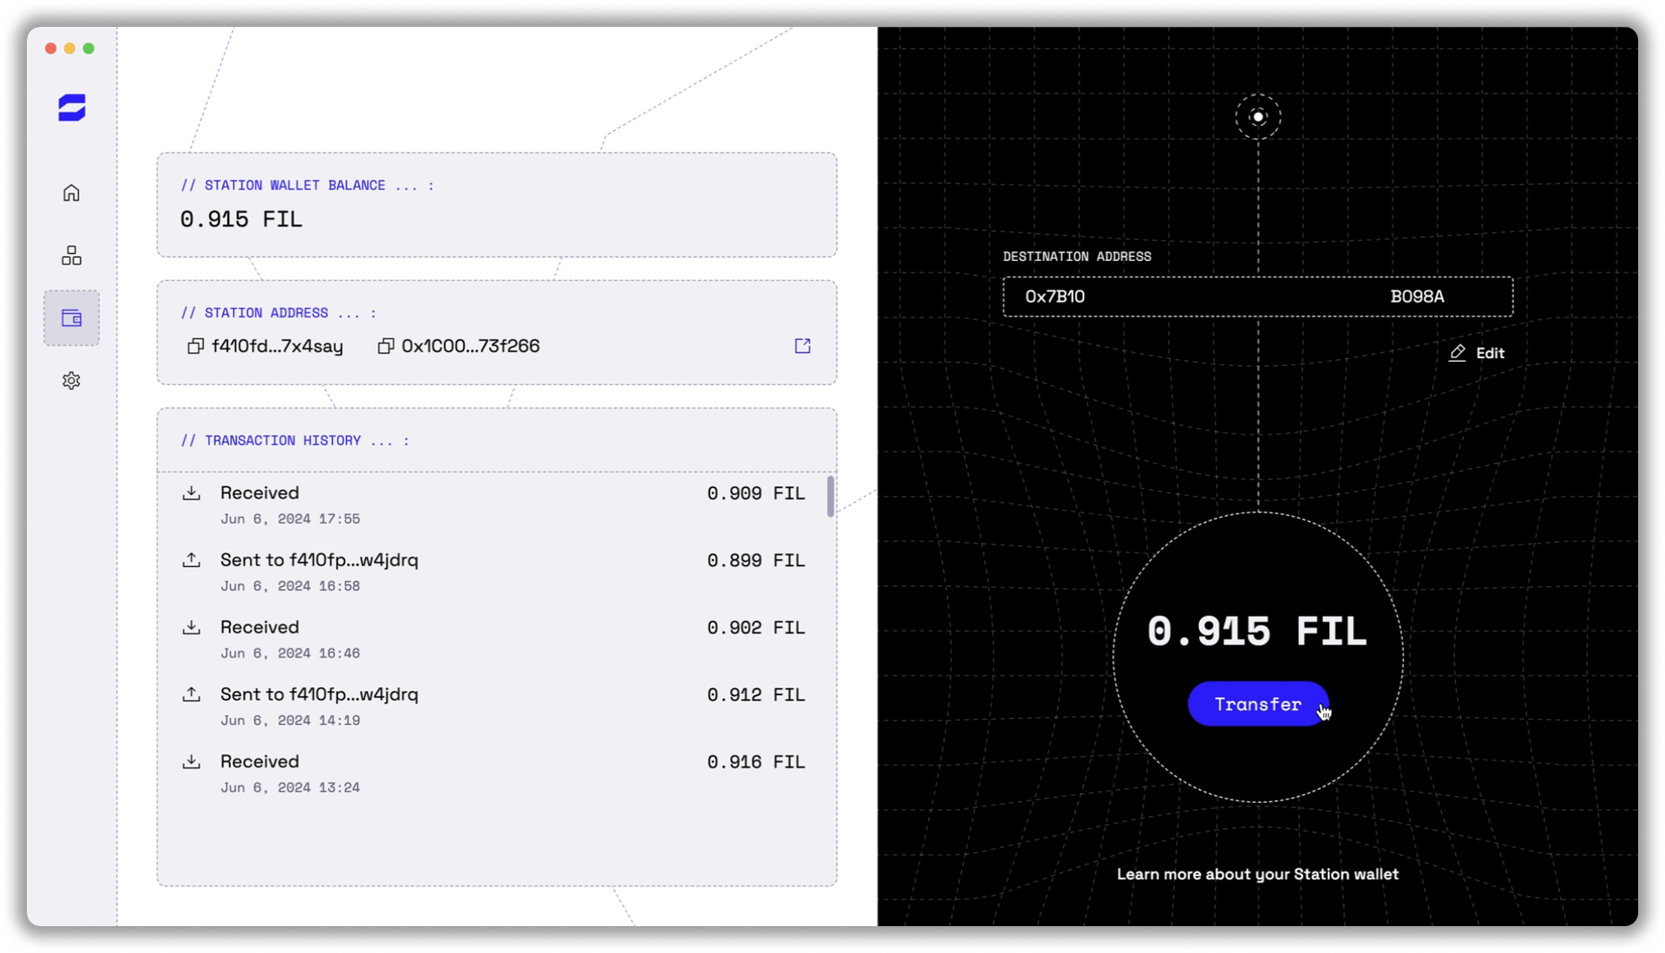This screenshot has height=953, width=1665.
Task: Click the Station logo at the top
Action: [71, 108]
